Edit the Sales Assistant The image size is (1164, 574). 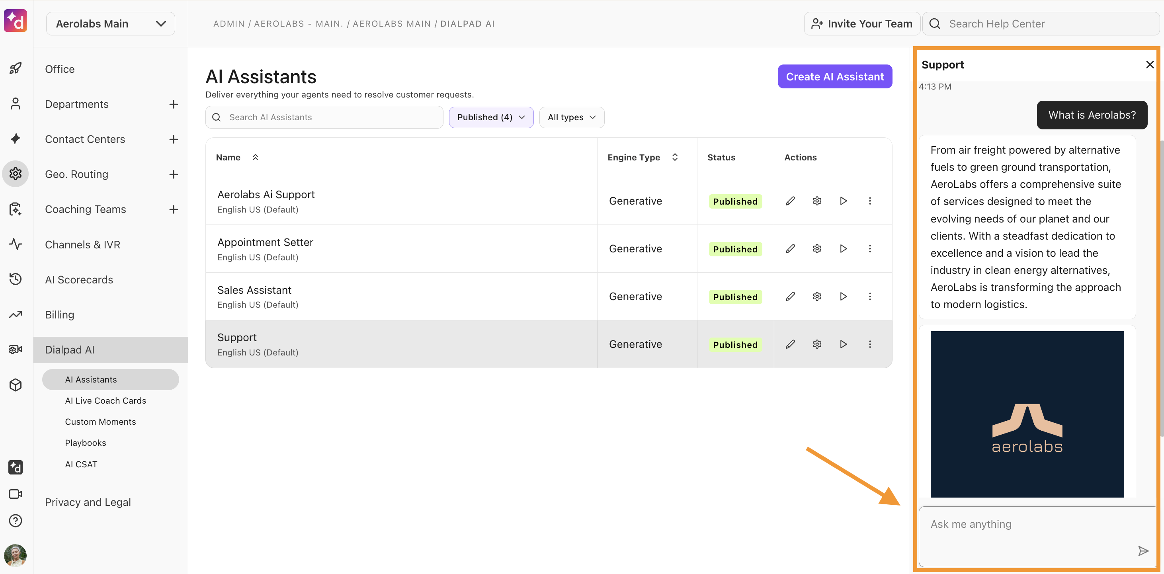pos(790,297)
